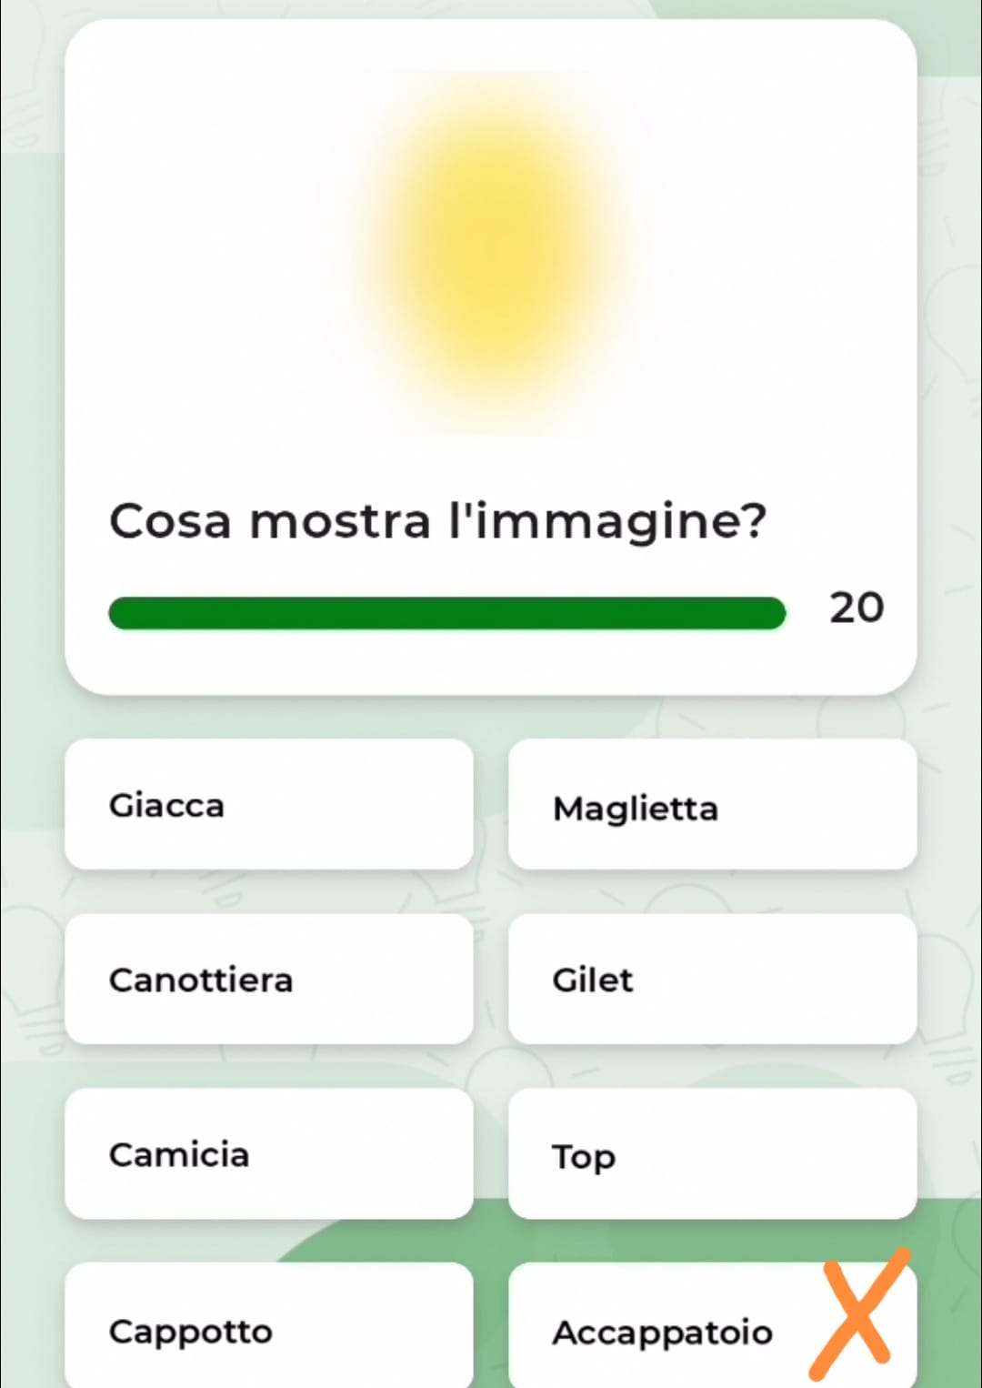Click the countdown number 20
This screenshot has height=1388, width=982.
[856, 608]
